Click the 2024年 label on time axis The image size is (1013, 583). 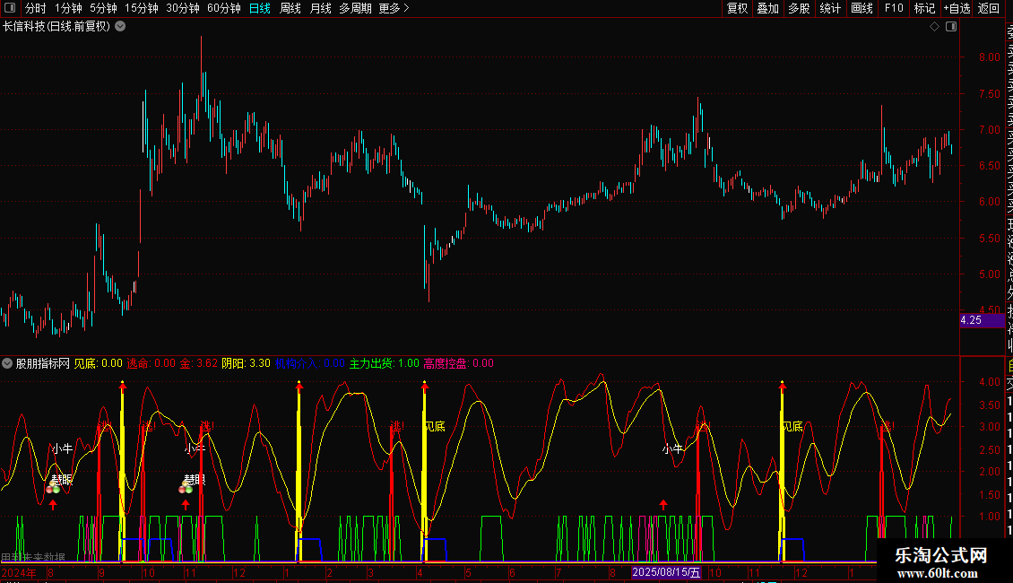tap(19, 572)
